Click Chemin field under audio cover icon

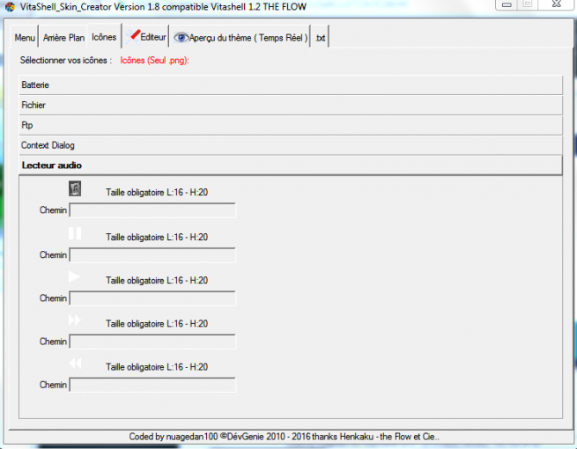tap(152, 210)
